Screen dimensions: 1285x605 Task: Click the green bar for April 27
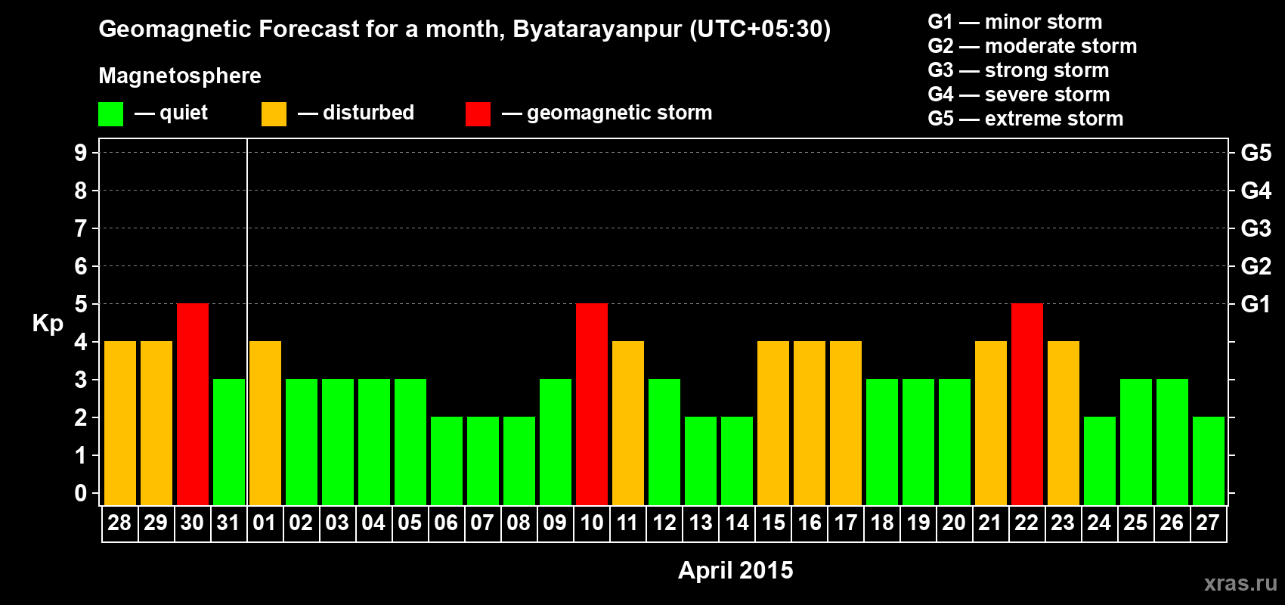coord(1209,461)
